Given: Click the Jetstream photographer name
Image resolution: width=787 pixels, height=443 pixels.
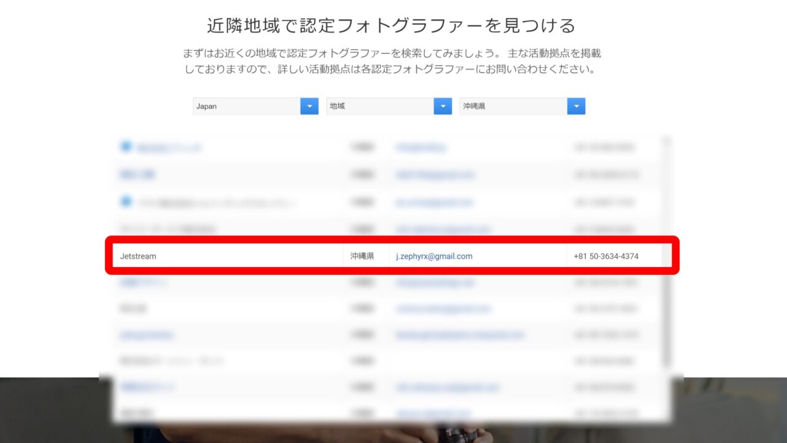Looking at the screenshot, I should [x=138, y=256].
